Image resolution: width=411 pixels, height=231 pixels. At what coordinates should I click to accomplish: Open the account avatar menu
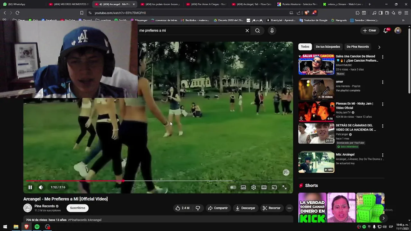tap(398, 30)
